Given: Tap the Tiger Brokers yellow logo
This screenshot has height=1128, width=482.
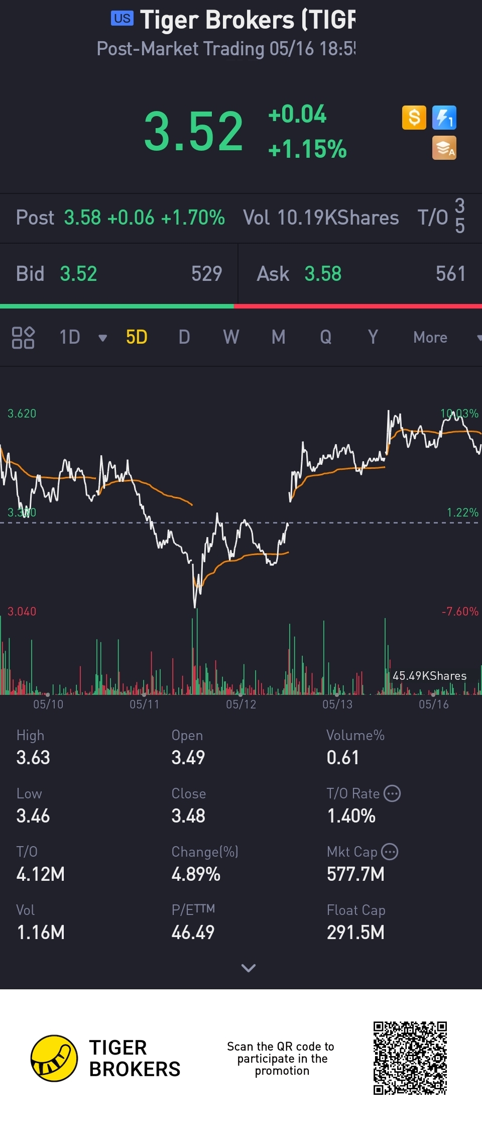Looking at the screenshot, I should click(54, 1058).
